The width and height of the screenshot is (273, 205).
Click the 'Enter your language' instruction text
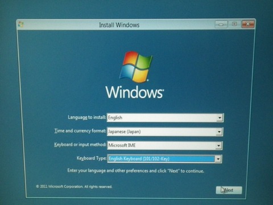click(x=136, y=171)
